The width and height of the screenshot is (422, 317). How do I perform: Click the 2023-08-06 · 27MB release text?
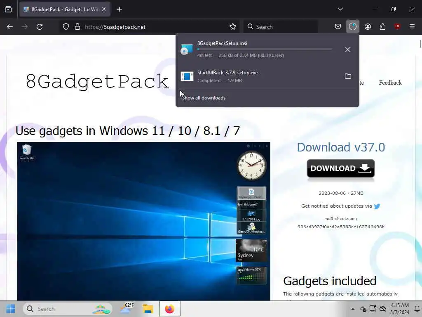click(341, 193)
